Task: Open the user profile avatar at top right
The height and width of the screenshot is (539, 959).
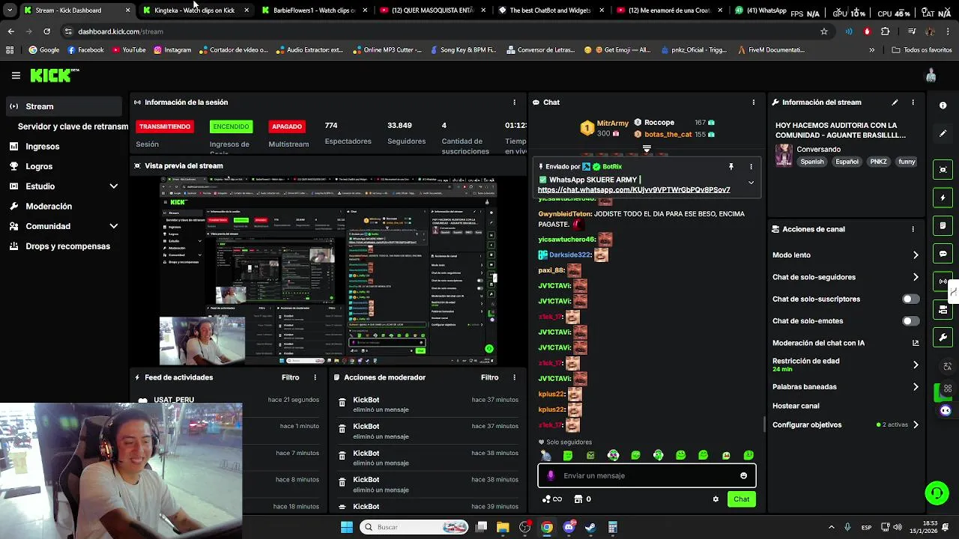Action: (x=931, y=76)
